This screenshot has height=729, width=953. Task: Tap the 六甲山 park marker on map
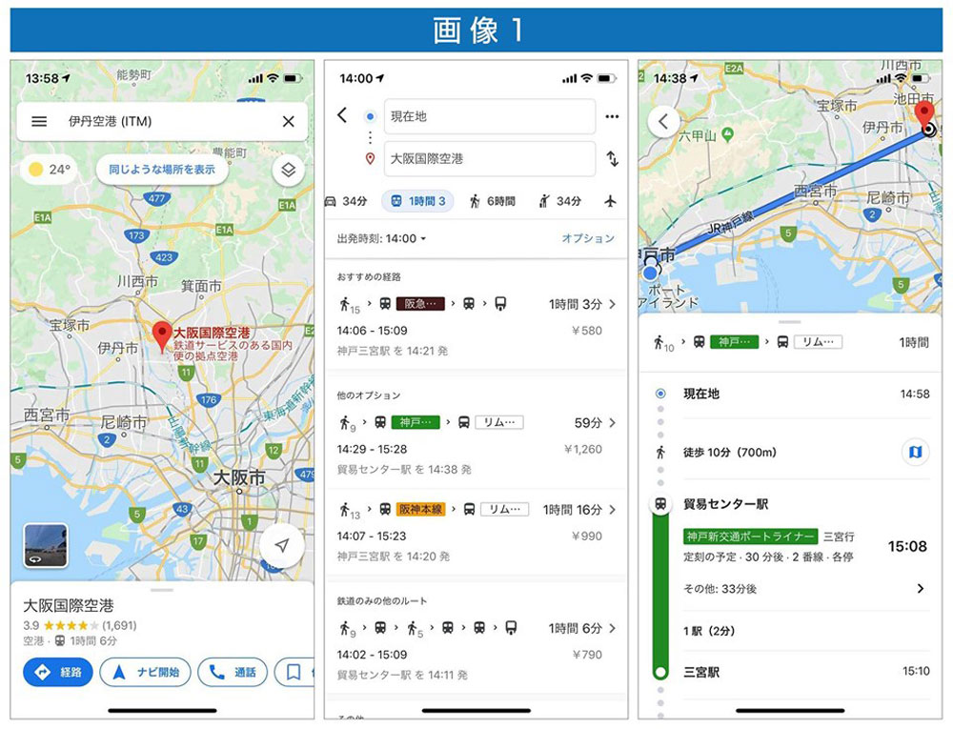click(727, 133)
